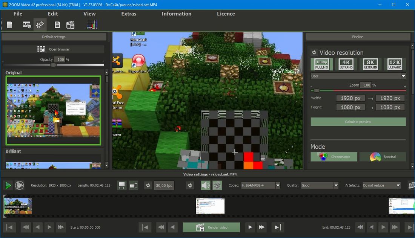
Task: Open the Codec H.264/MPEG-4 dropdown
Action: click(x=260, y=185)
